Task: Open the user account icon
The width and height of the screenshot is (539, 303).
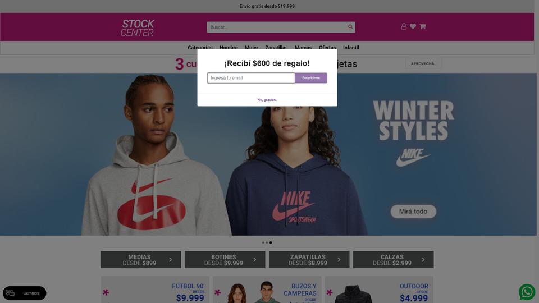Action: coord(404,26)
